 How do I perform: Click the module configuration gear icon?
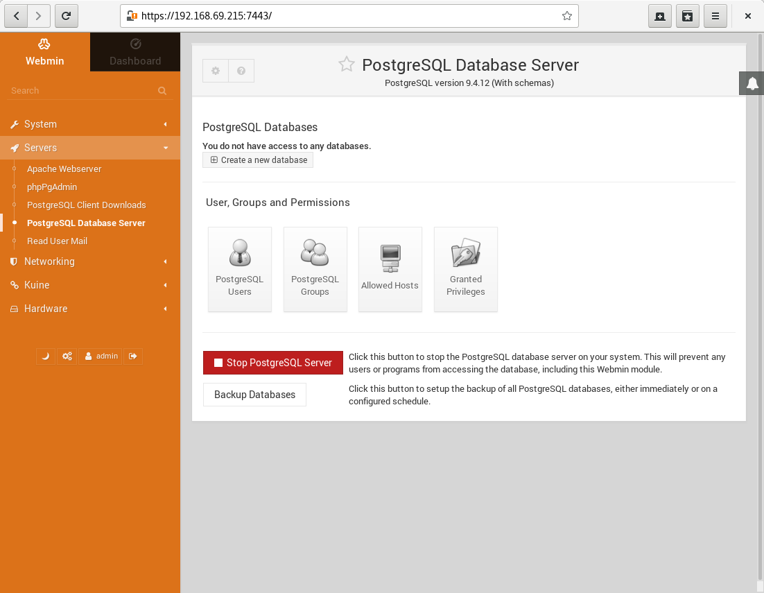(x=216, y=71)
